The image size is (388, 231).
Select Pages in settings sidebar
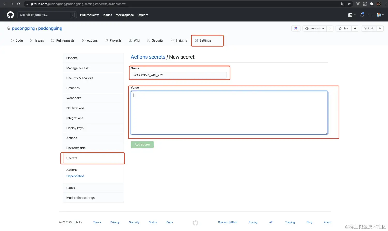pos(93,188)
